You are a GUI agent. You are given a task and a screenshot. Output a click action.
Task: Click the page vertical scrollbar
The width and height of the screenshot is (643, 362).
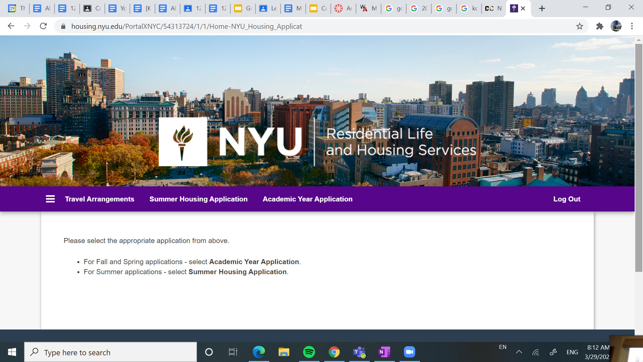639,158
